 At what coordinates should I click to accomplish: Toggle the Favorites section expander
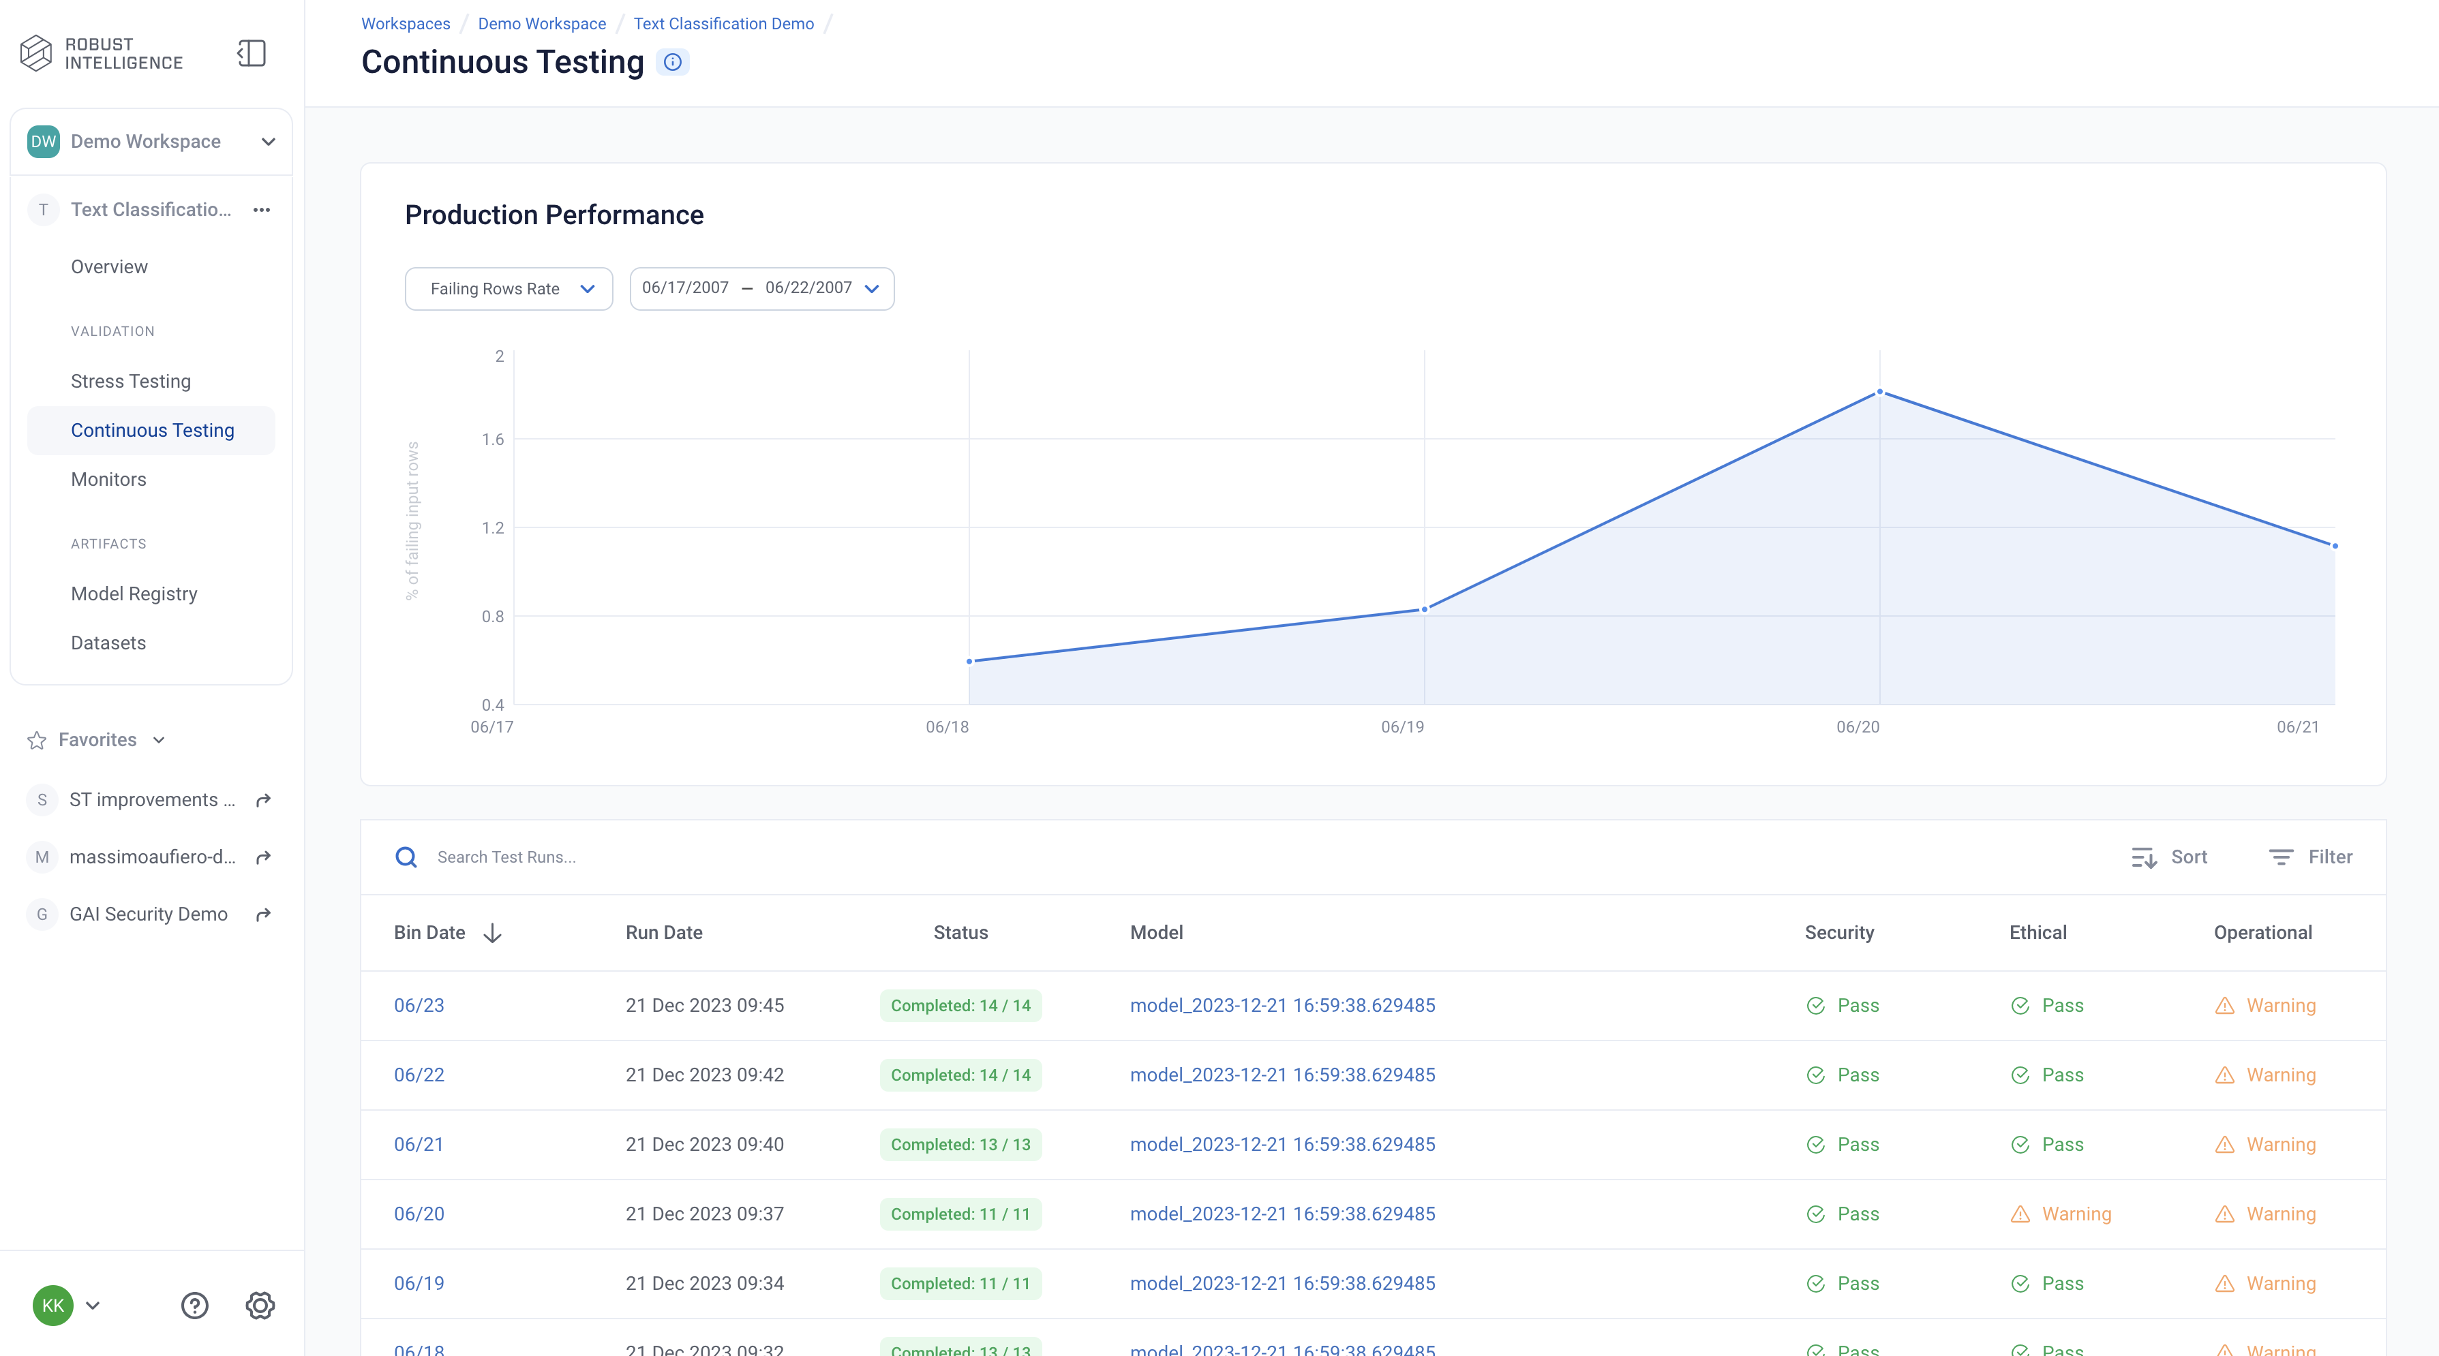point(157,738)
